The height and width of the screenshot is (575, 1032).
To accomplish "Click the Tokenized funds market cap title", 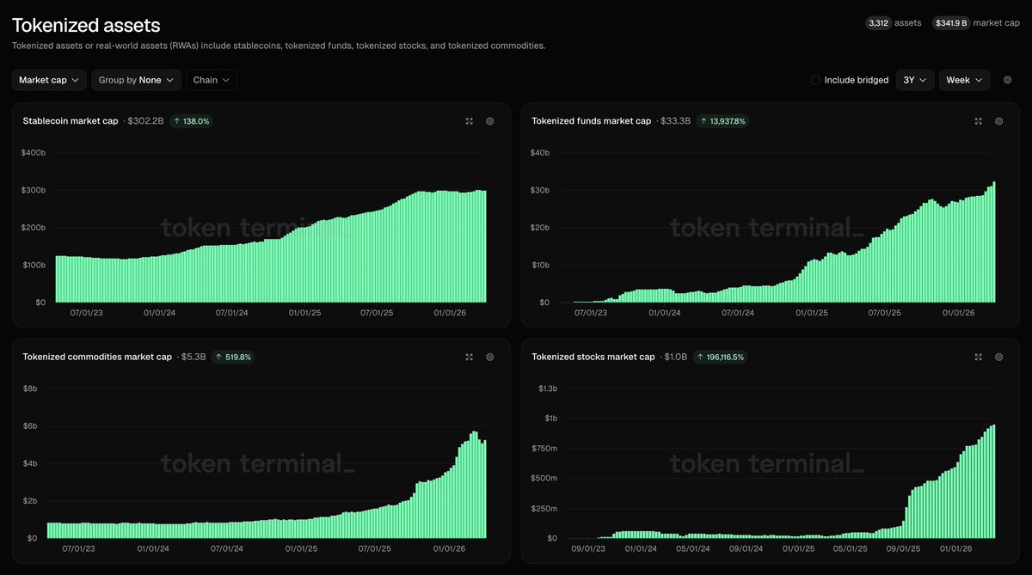I will pyautogui.click(x=592, y=121).
